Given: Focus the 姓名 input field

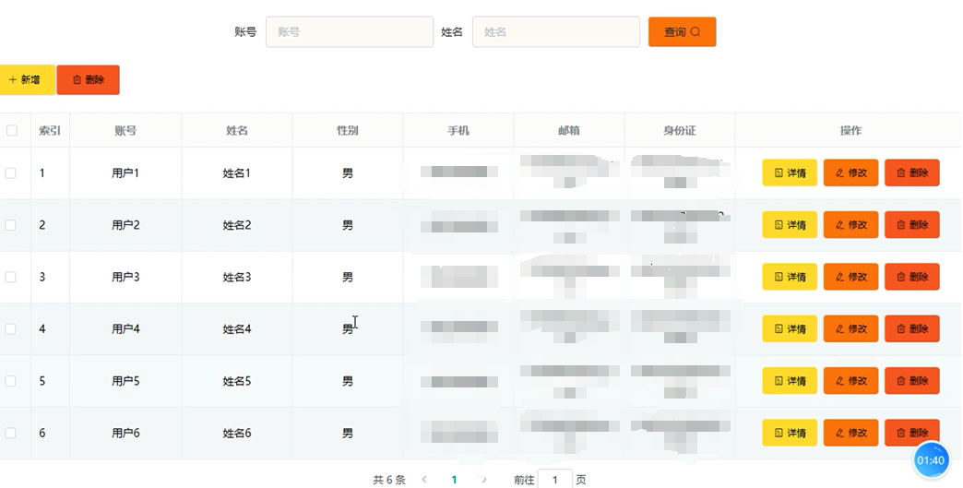Looking at the screenshot, I should 556,32.
